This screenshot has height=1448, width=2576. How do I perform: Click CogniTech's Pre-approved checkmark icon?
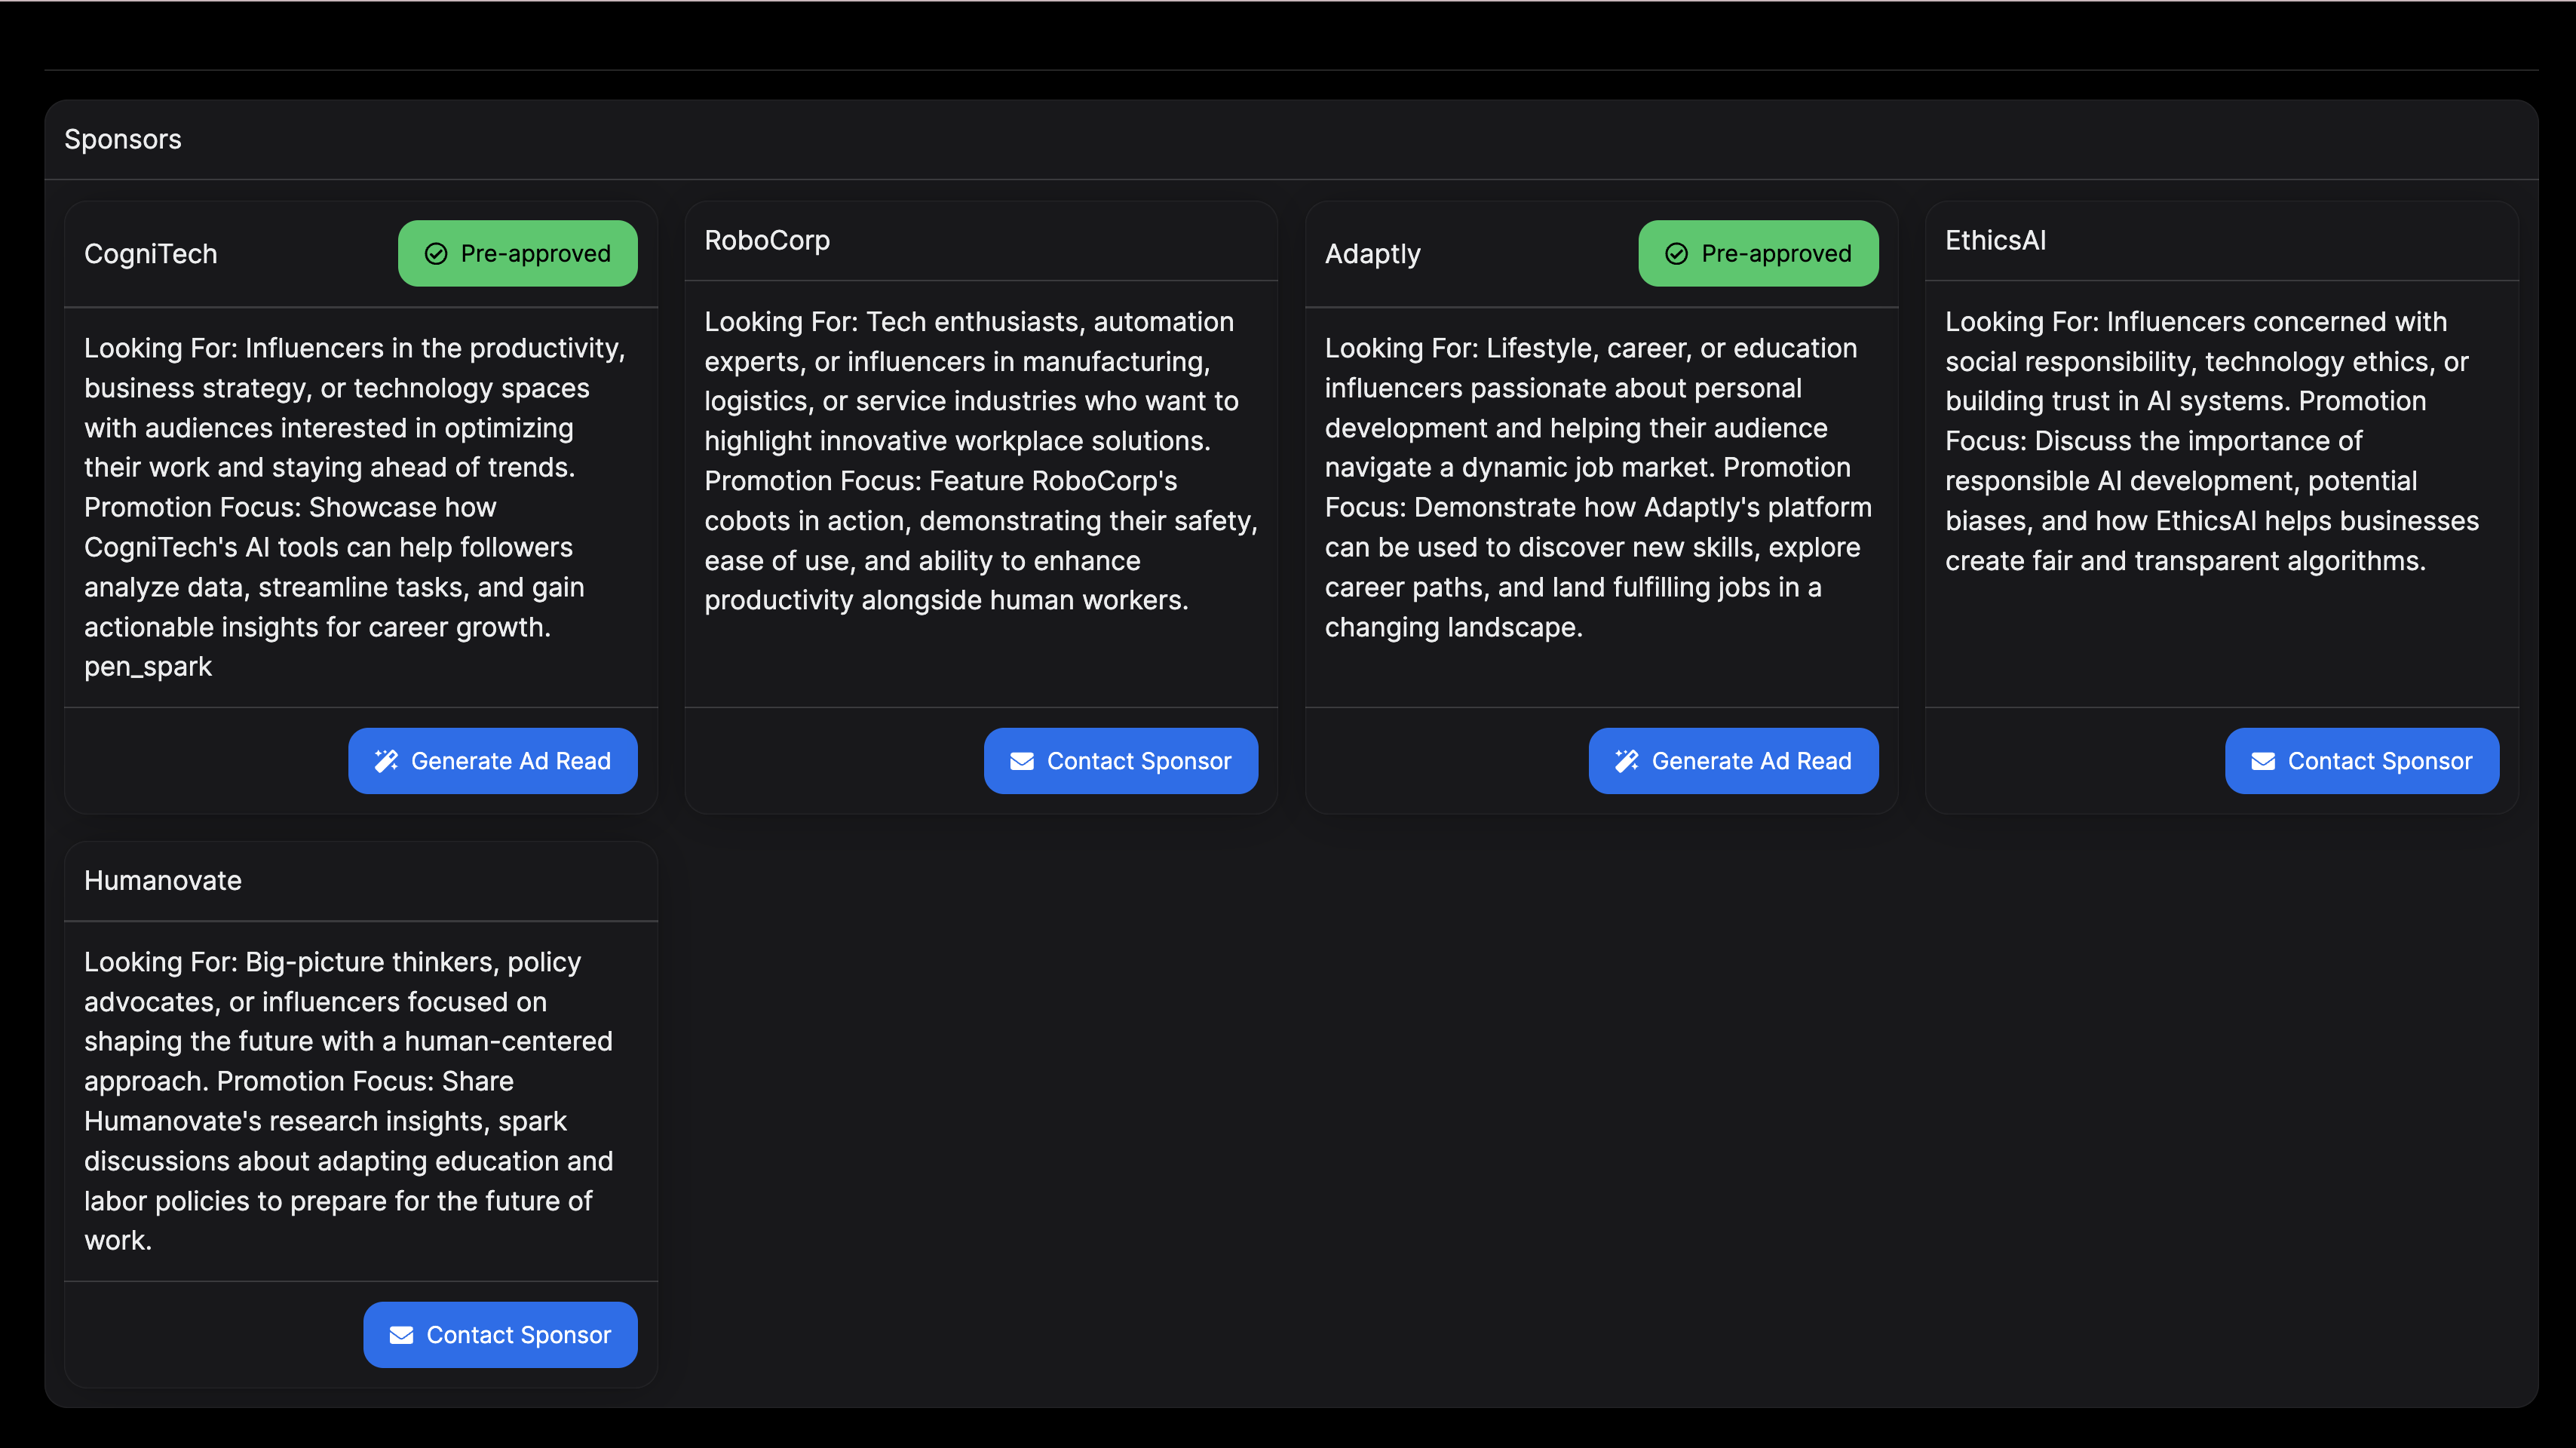tap(436, 254)
